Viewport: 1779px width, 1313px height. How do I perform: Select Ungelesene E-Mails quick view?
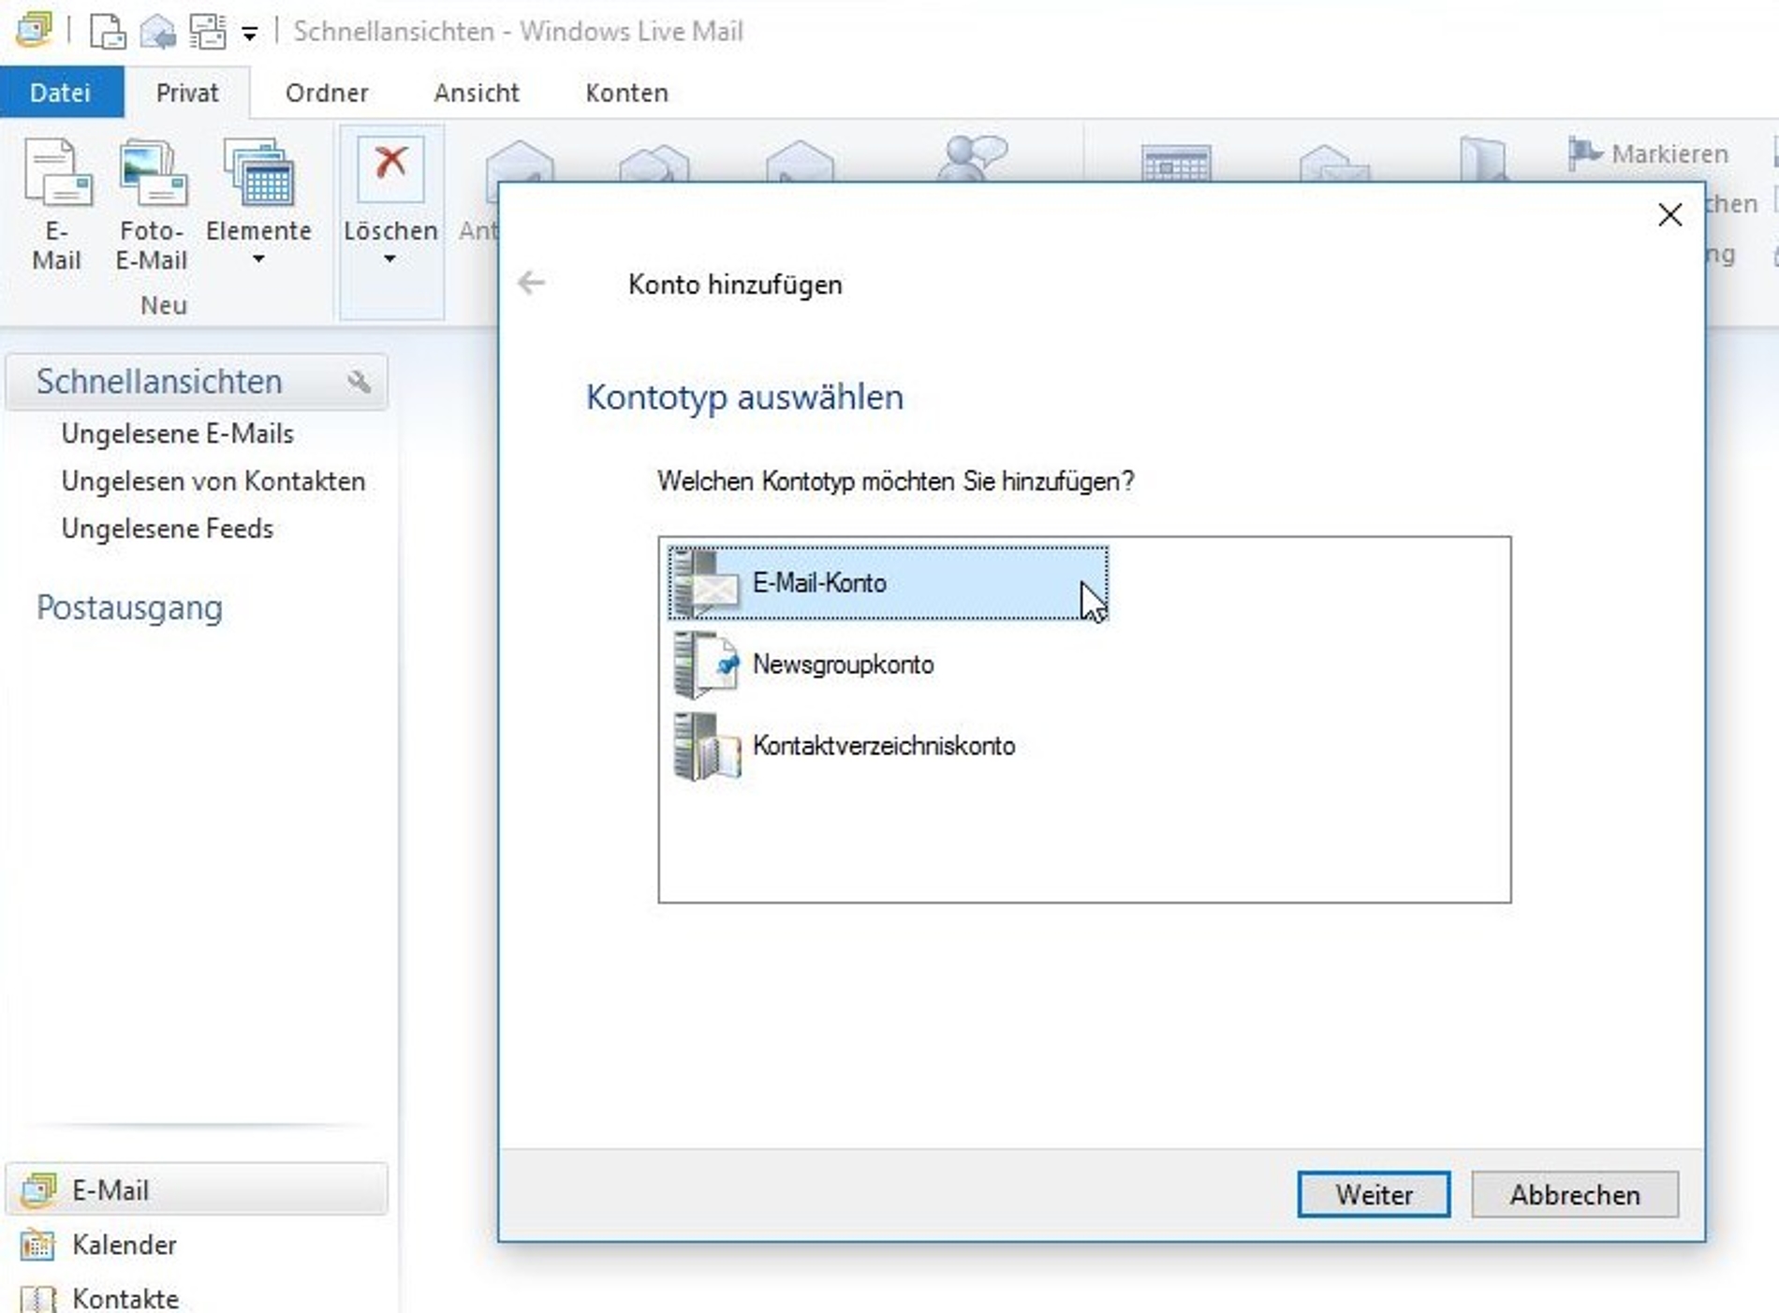coord(177,433)
